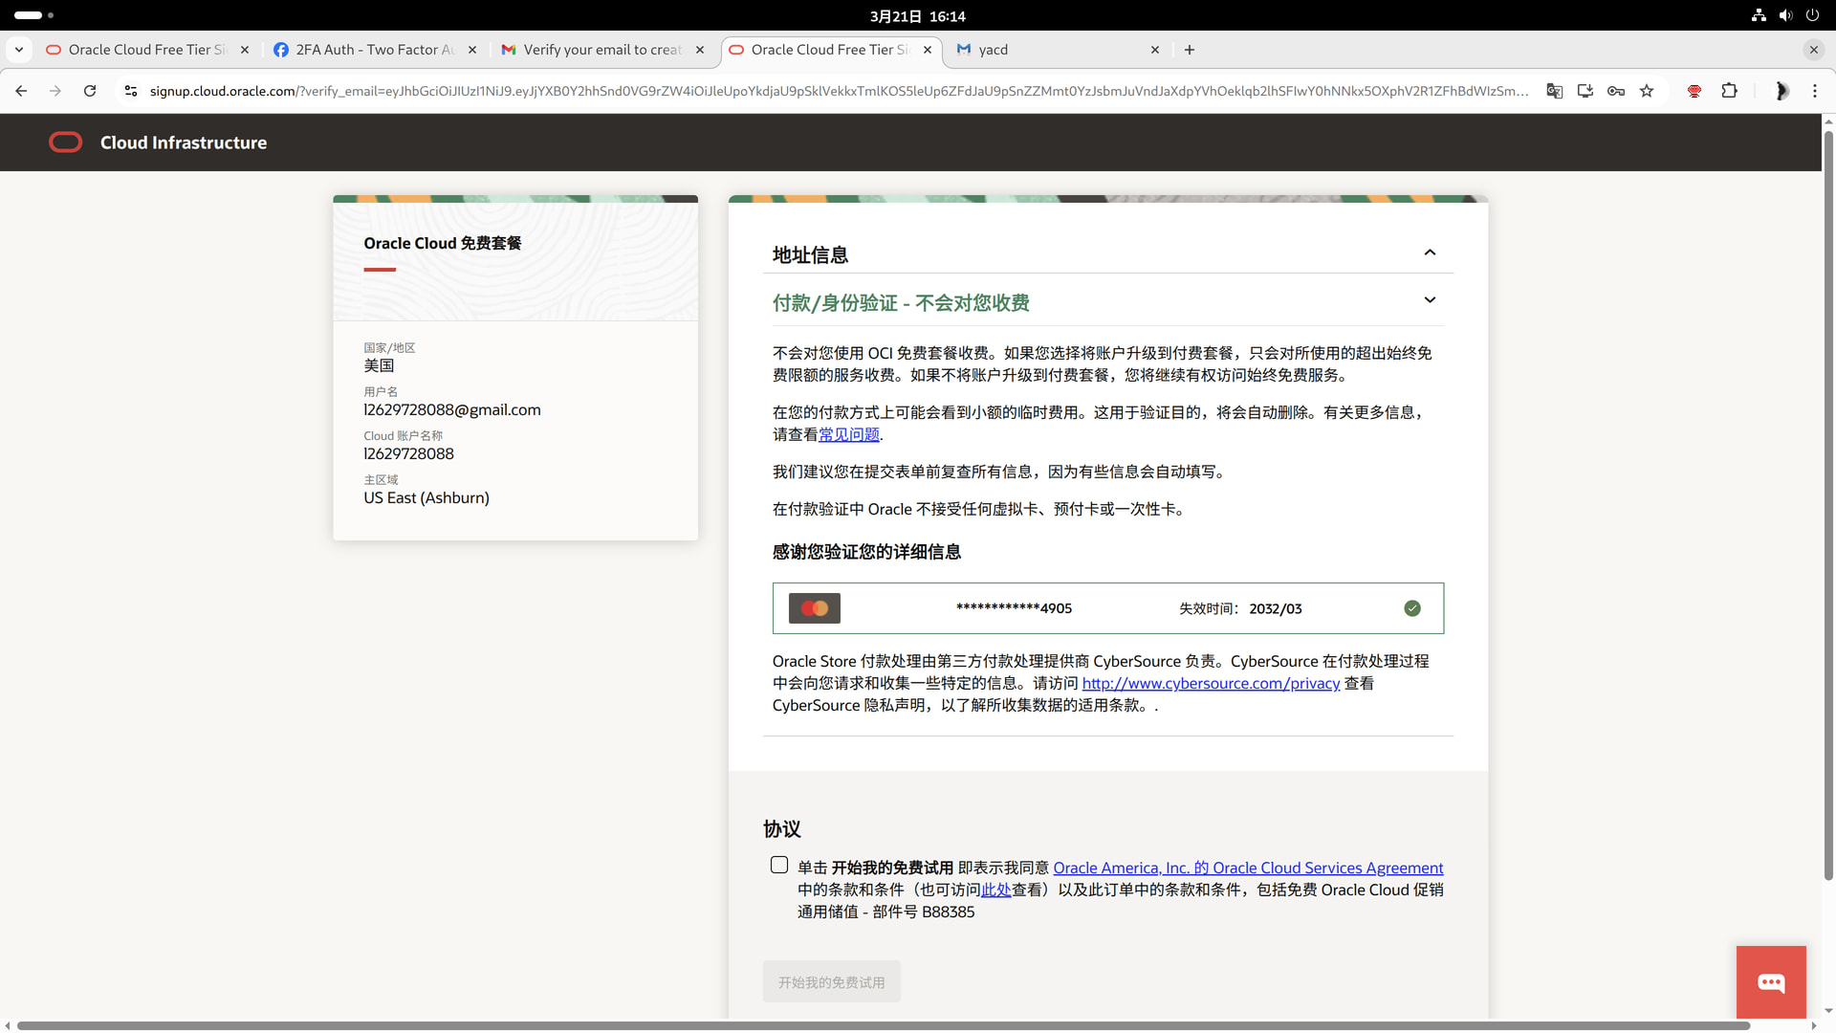Click the browser reload icon
The width and height of the screenshot is (1836, 1033).
90,91
